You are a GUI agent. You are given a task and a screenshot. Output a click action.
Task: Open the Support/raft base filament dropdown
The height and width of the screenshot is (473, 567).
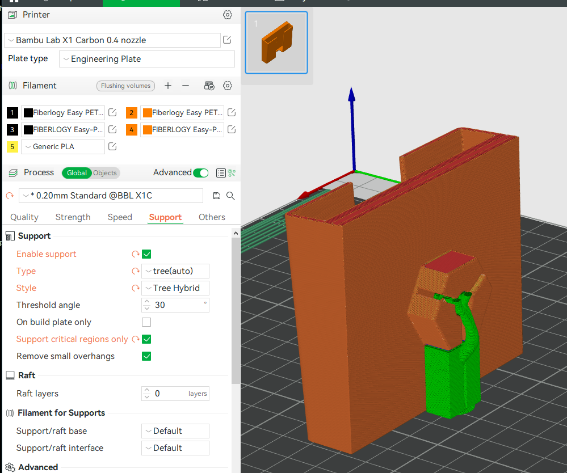(x=175, y=431)
